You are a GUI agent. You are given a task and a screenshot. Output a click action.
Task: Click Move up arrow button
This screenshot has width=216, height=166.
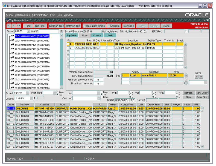[x=197, y=77]
